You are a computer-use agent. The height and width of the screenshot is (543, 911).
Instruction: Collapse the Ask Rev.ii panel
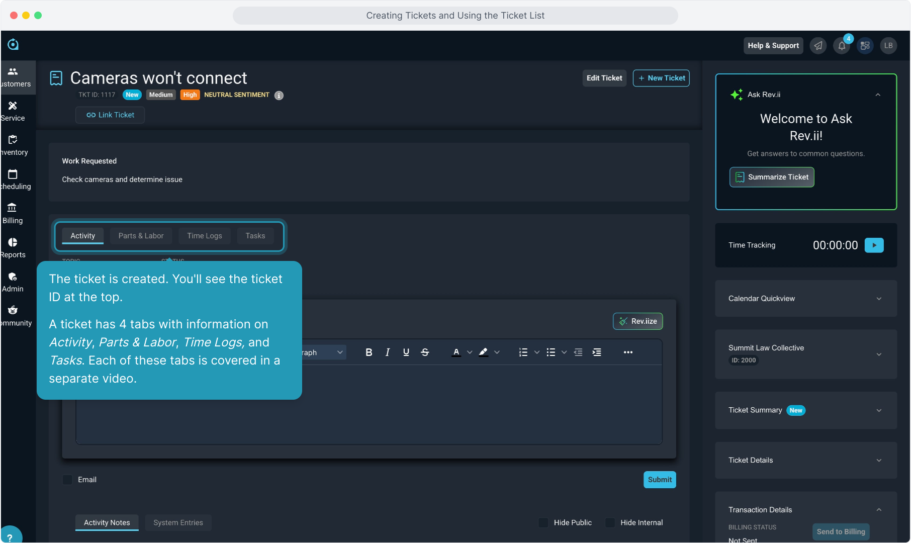[878, 95]
